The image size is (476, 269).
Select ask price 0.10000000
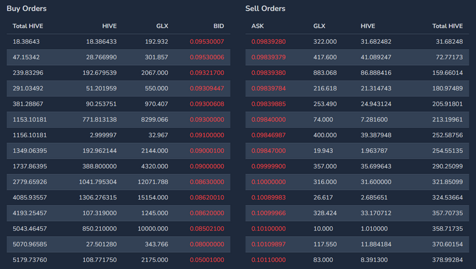268,182
